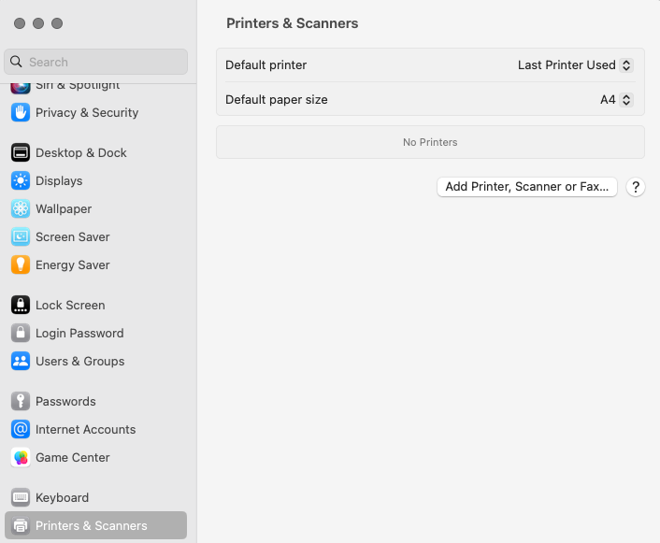Click the No Printers list area
The height and width of the screenshot is (543, 660).
pos(430,142)
